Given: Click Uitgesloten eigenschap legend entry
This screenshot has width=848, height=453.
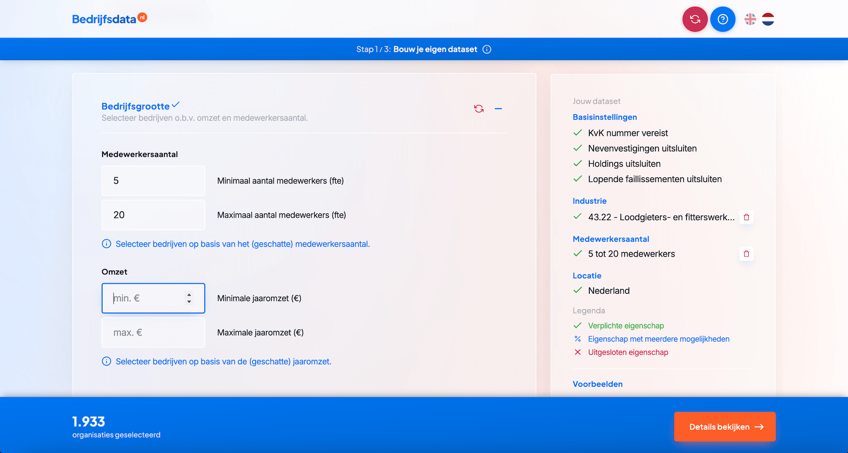Looking at the screenshot, I should 628,352.
